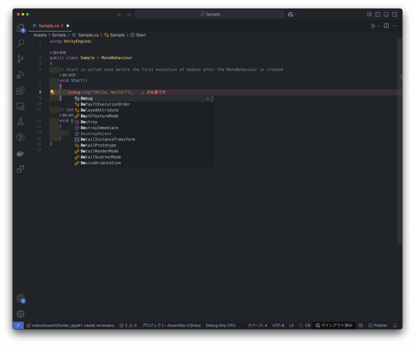
Task: Click the Scripts breadcrumb
Action: 59,35
